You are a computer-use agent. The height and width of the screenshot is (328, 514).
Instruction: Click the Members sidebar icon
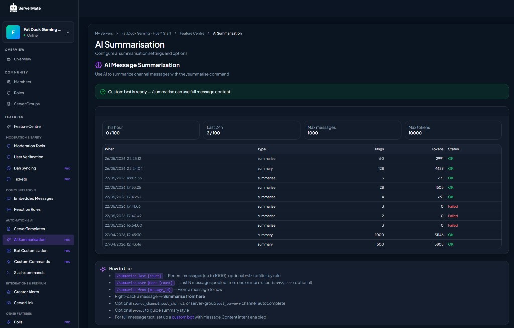[x=9, y=82]
